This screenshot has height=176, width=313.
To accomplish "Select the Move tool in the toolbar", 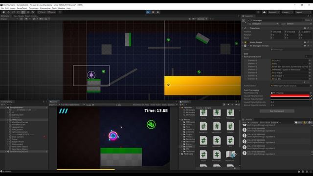I will (9, 12).
